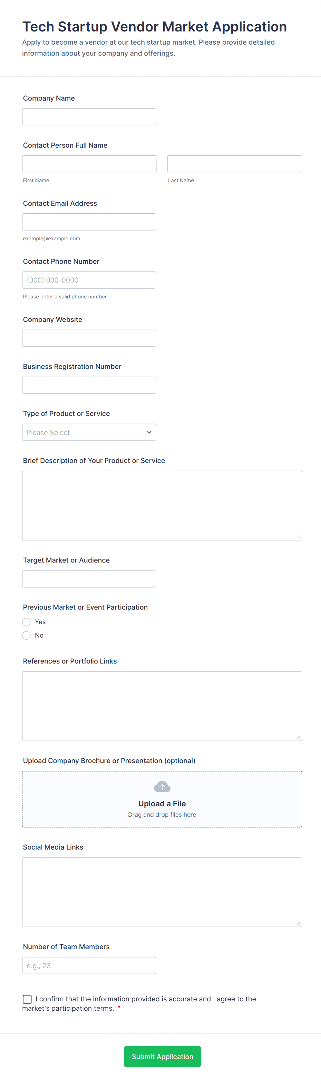Viewport: 321px width, 1084px height.
Task: Click the References or Portfolio Links textarea
Action: (162, 706)
